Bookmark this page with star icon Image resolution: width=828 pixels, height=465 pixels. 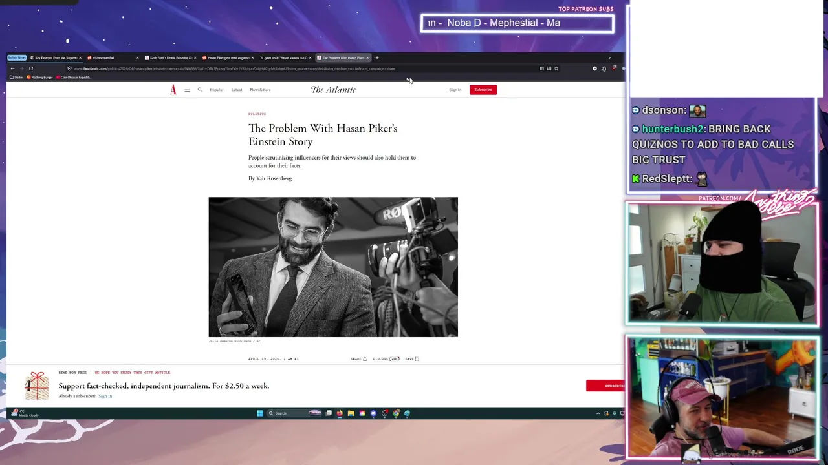(x=556, y=68)
